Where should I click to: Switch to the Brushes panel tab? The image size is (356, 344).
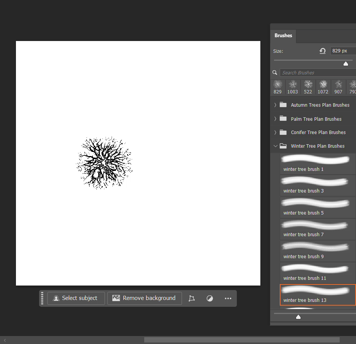(283, 36)
